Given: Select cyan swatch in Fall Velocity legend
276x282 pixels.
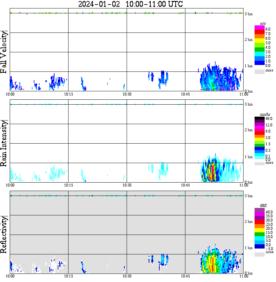Looking at the screenshot, I should (x=259, y=54).
